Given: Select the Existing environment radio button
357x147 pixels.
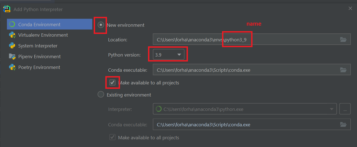Looking at the screenshot, I should (101, 95).
